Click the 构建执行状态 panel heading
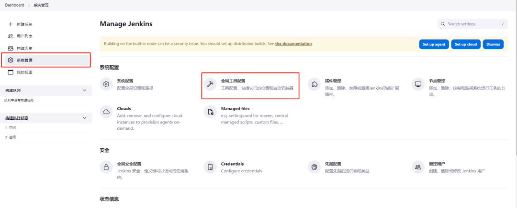517x208 pixels. tap(16, 118)
